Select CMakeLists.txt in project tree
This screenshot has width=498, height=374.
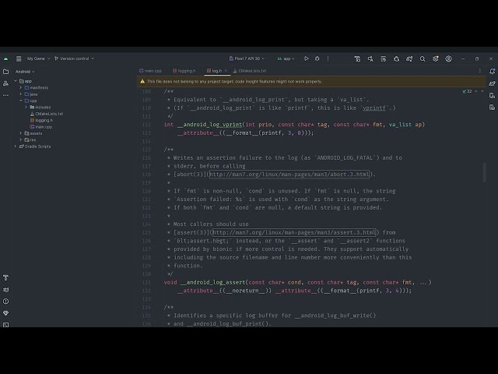[x=47, y=114]
